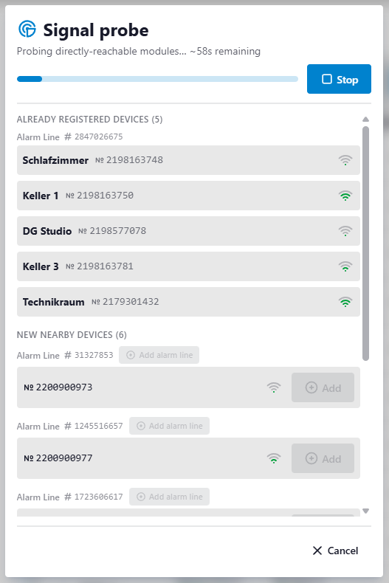Cancel the signal probe dialog
389x583 pixels.
(335, 551)
